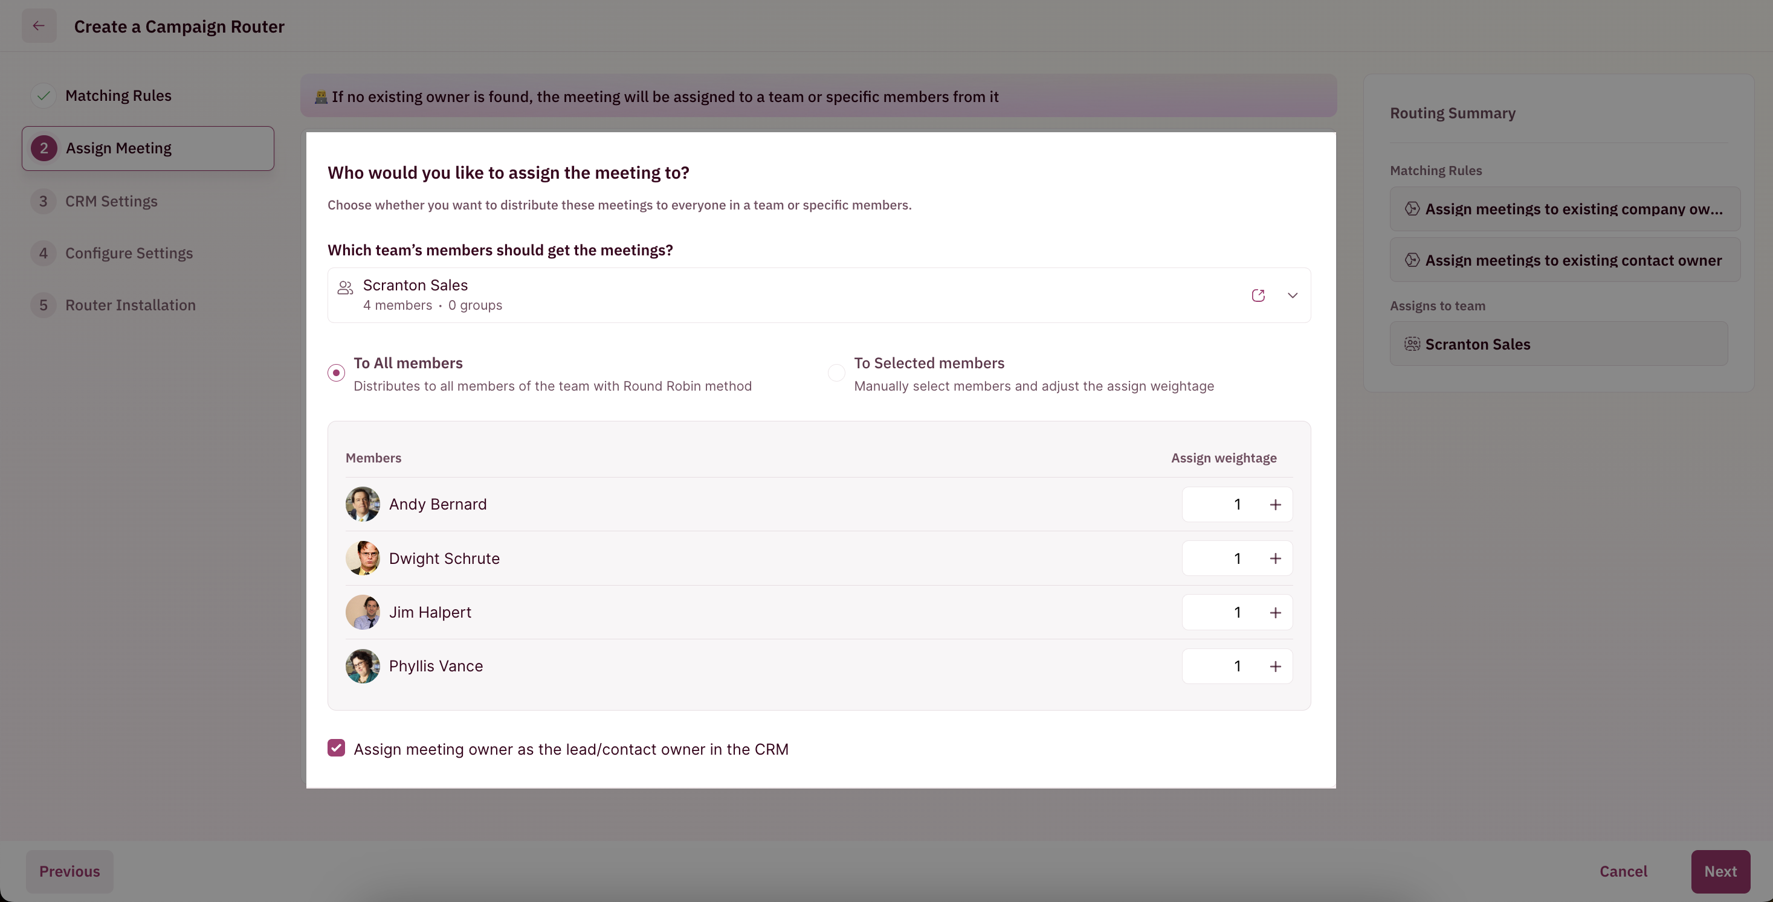The image size is (1773, 902).
Task: Click the Dwight Schrute name
Action: pyautogui.click(x=444, y=558)
